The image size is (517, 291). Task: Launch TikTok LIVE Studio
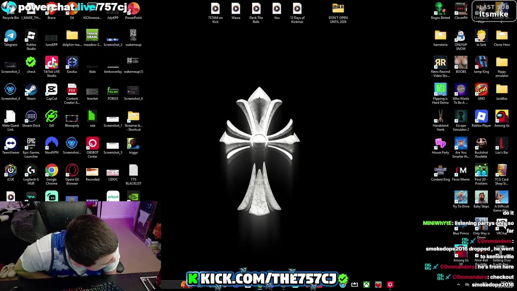51,67
